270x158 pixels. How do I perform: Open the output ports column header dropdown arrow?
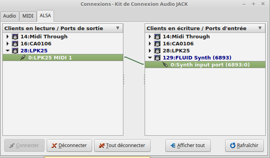click(118, 28)
